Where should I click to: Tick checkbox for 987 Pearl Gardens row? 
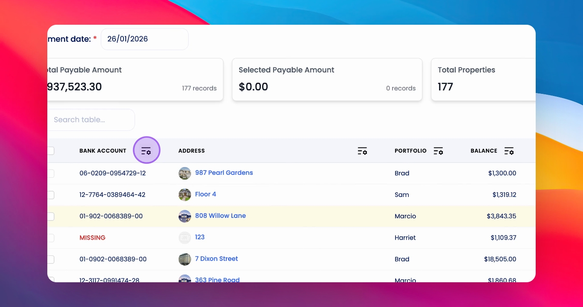coord(51,173)
